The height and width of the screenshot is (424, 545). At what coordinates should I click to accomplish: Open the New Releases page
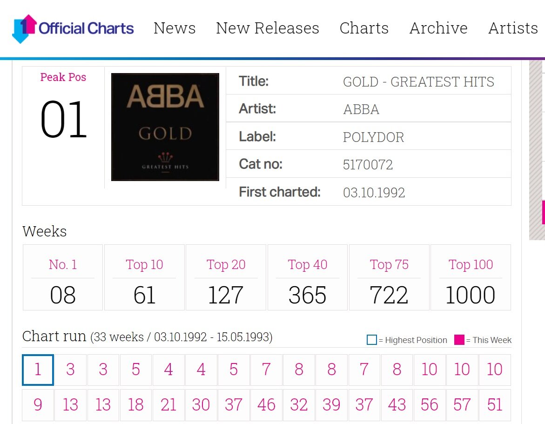pos(267,28)
